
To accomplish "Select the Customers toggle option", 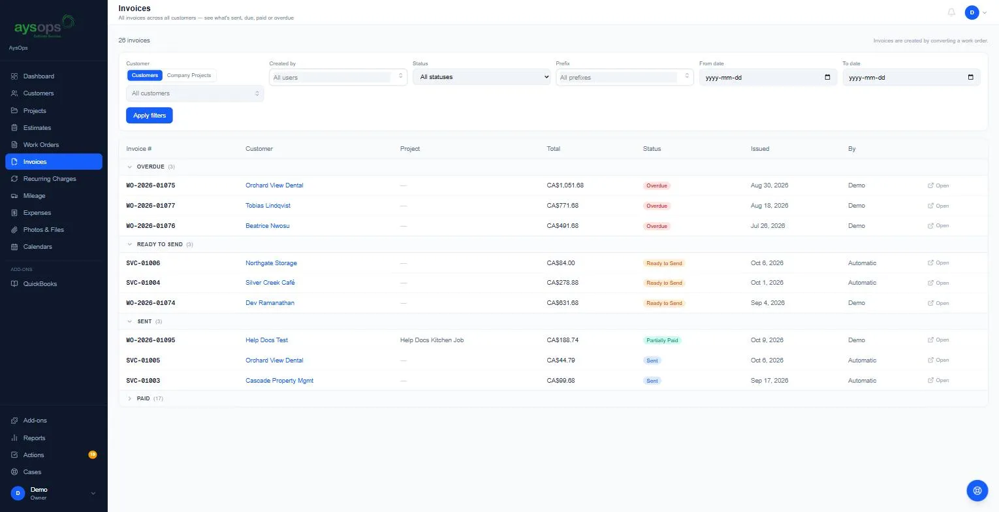I will [x=145, y=75].
